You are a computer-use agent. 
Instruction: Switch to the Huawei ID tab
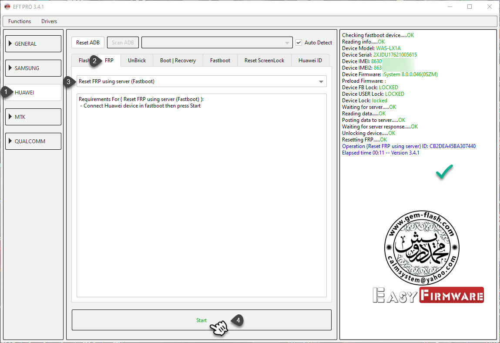[310, 61]
